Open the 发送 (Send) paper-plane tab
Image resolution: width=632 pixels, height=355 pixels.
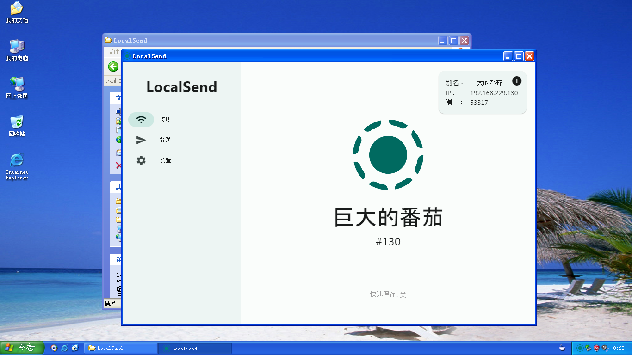pos(141,140)
